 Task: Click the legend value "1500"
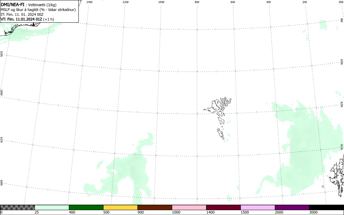tap(245, 212)
